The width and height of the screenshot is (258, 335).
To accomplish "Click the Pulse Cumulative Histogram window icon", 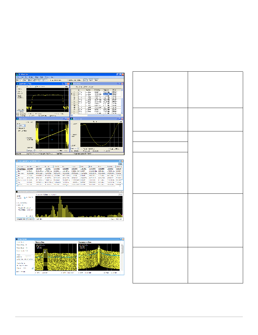I will (x=17, y=192).
